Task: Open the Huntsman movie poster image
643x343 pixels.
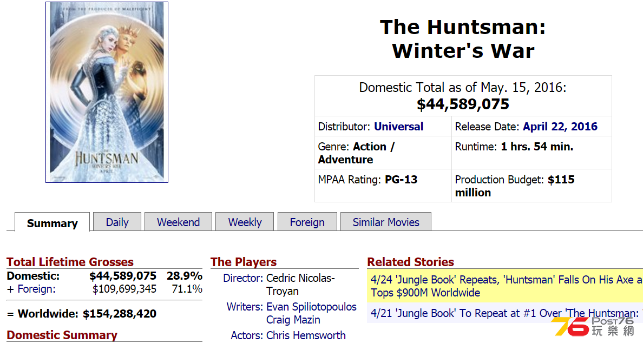Action: point(107,92)
